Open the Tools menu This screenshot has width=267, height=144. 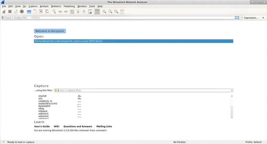92,6
